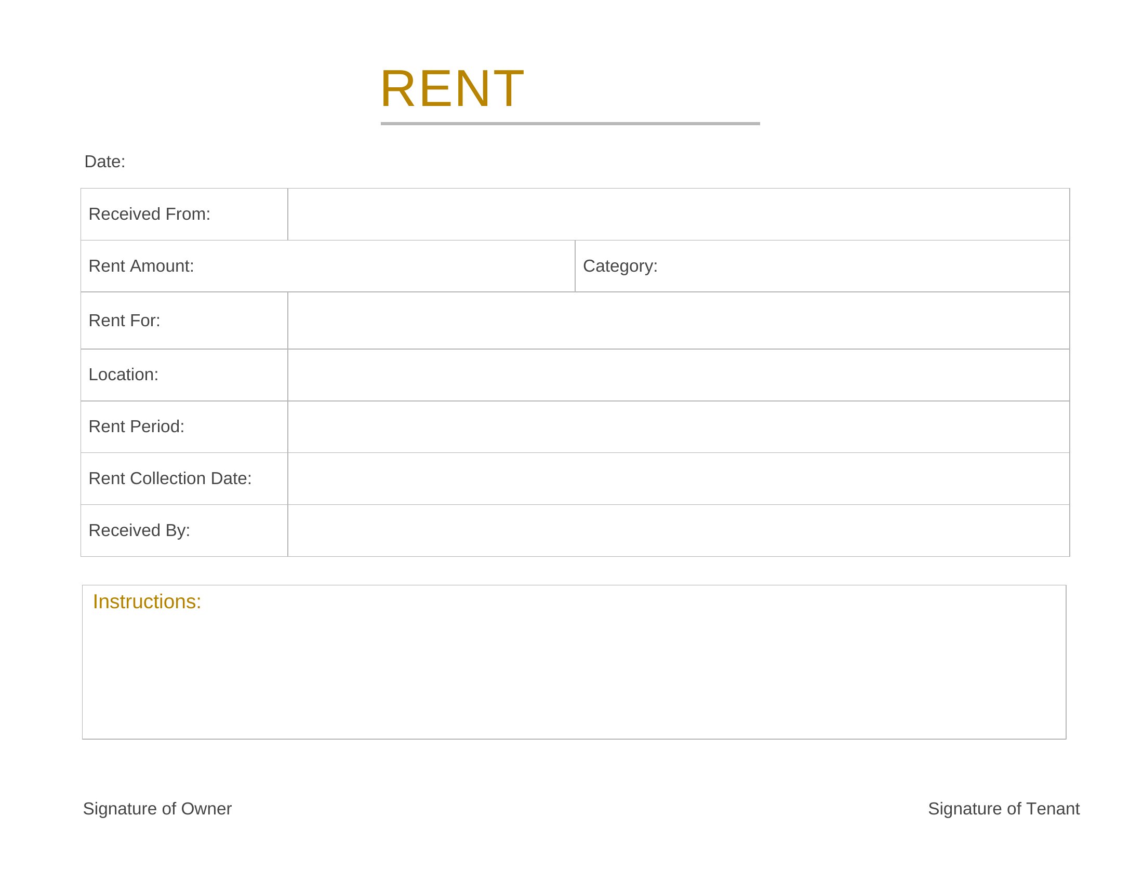
Task: Click the Signature of Tenant text
Action: [x=1004, y=809]
